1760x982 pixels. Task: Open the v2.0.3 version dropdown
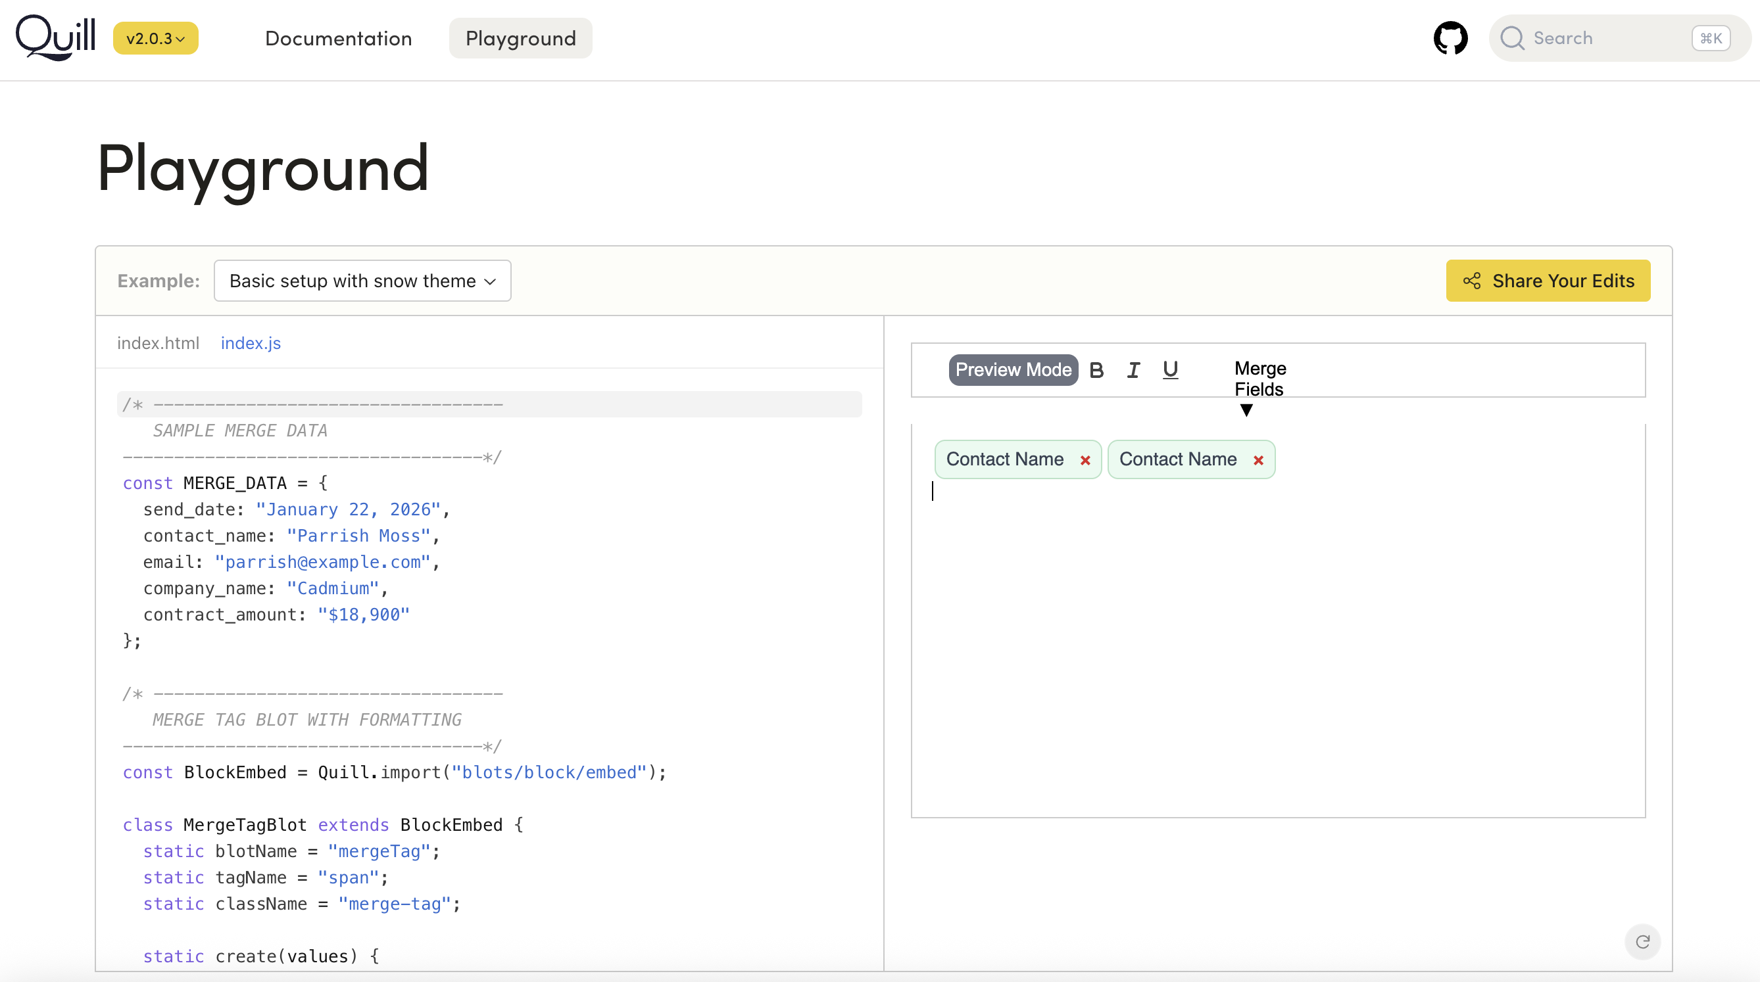pyautogui.click(x=155, y=38)
